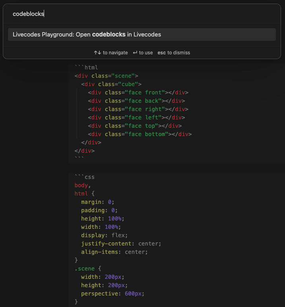285x307 pixels.
Task: Click the 'align-items: center;' line
Action: tap(114, 252)
